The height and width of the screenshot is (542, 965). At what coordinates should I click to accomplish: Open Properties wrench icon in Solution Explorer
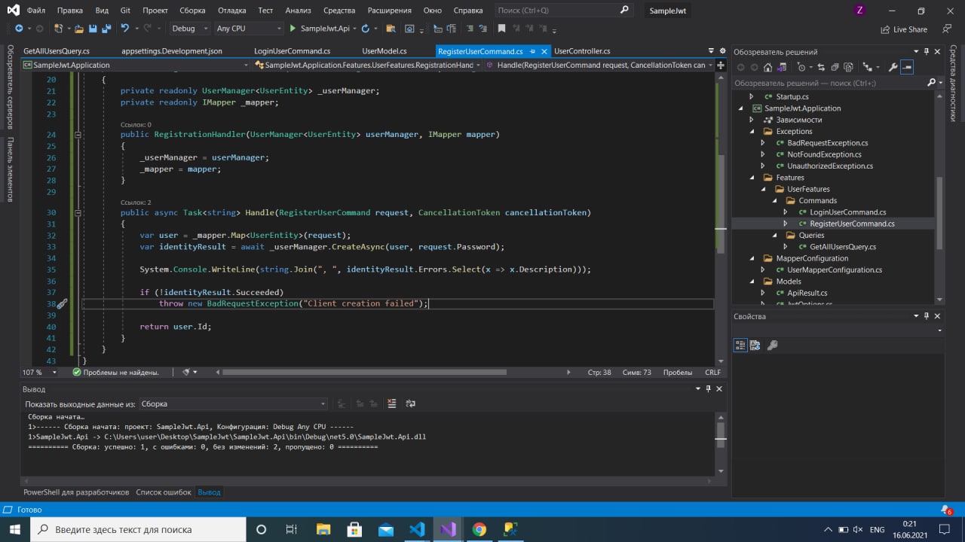(x=893, y=68)
